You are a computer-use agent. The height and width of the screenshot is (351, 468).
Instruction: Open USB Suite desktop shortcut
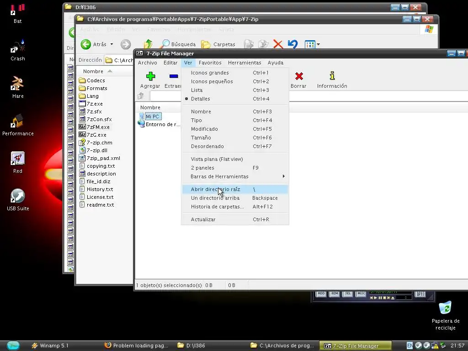point(18,200)
